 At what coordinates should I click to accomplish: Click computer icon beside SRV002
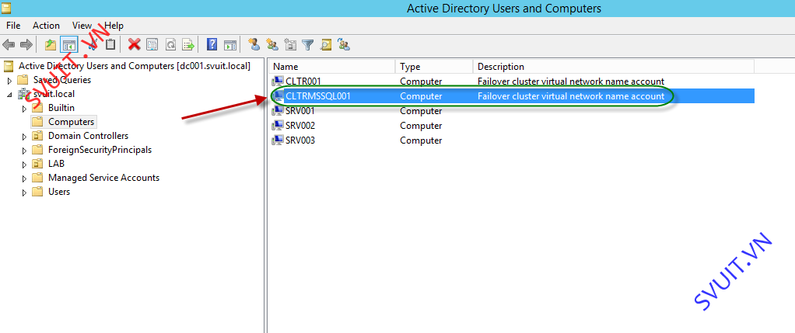tap(278, 126)
